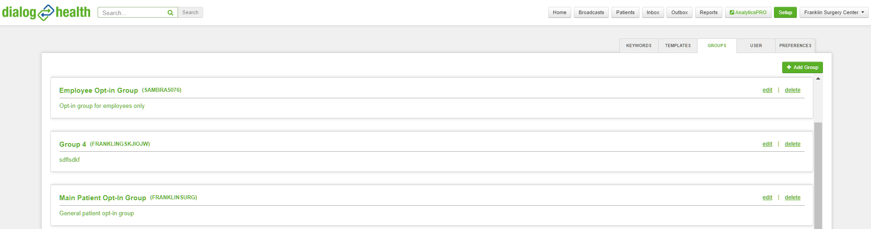Click the magnifier icon in search box
The image size is (871, 229).
(170, 13)
